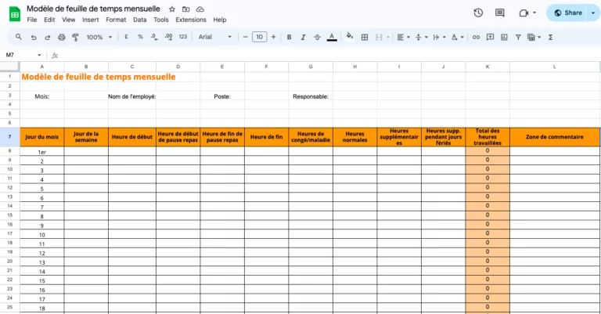Open the Extensions menu

click(x=191, y=20)
